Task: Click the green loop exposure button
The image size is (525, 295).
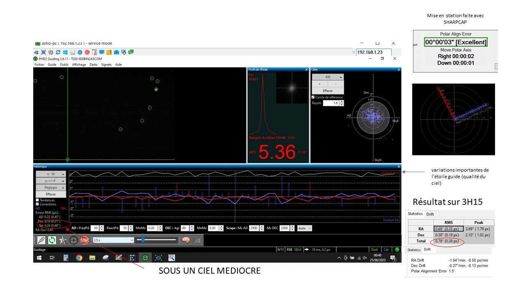Action: coord(52,240)
